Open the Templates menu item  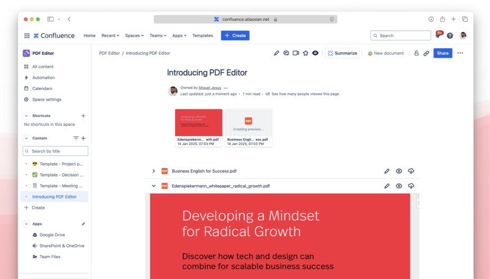click(x=202, y=35)
